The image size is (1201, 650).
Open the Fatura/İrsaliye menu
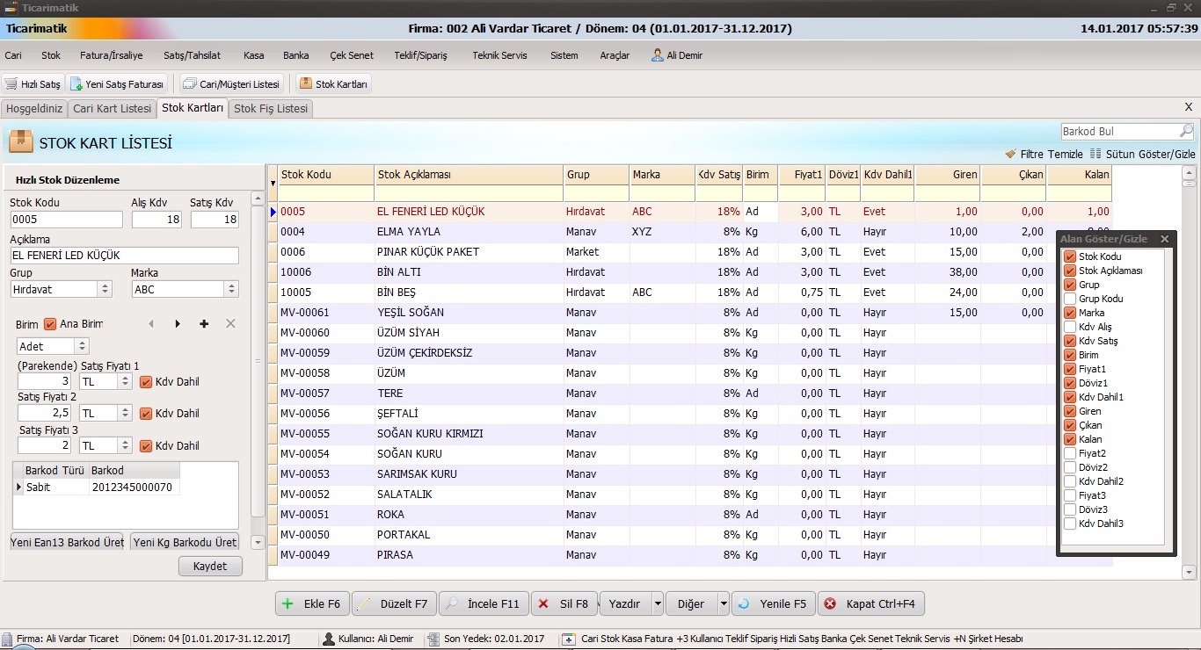pyautogui.click(x=111, y=55)
